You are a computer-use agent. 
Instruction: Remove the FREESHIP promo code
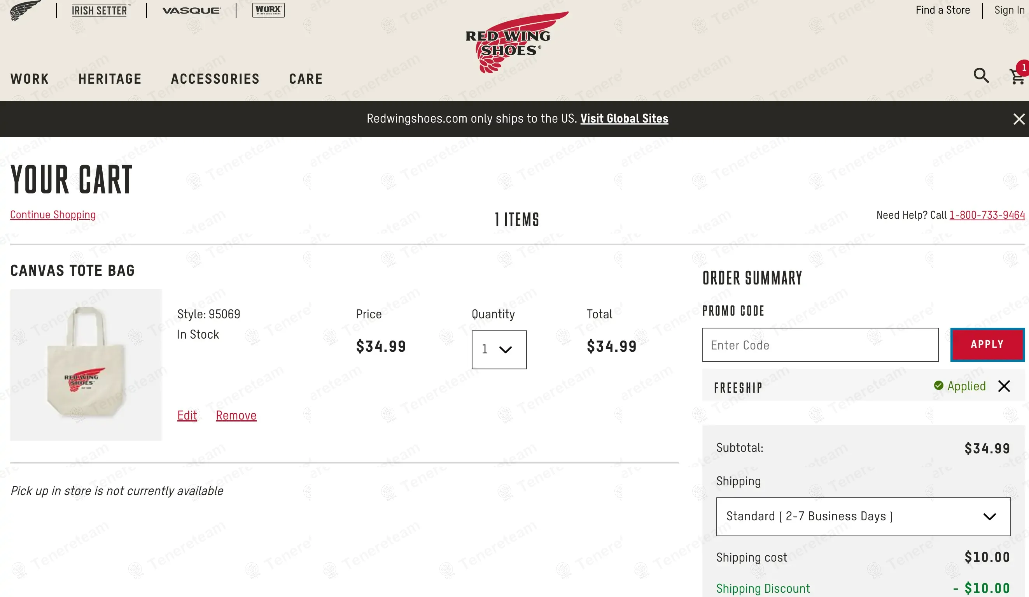(x=1004, y=386)
